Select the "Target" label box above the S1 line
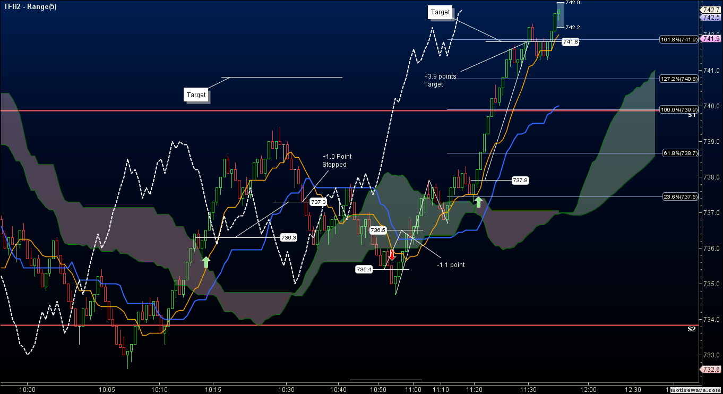Image resolution: width=723 pixels, height=394 pixels. tap(196, 95)
